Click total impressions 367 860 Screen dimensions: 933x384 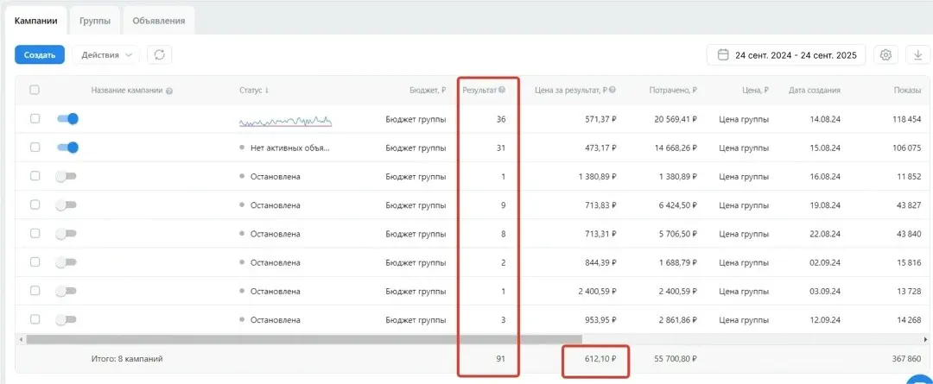point(907,359)
